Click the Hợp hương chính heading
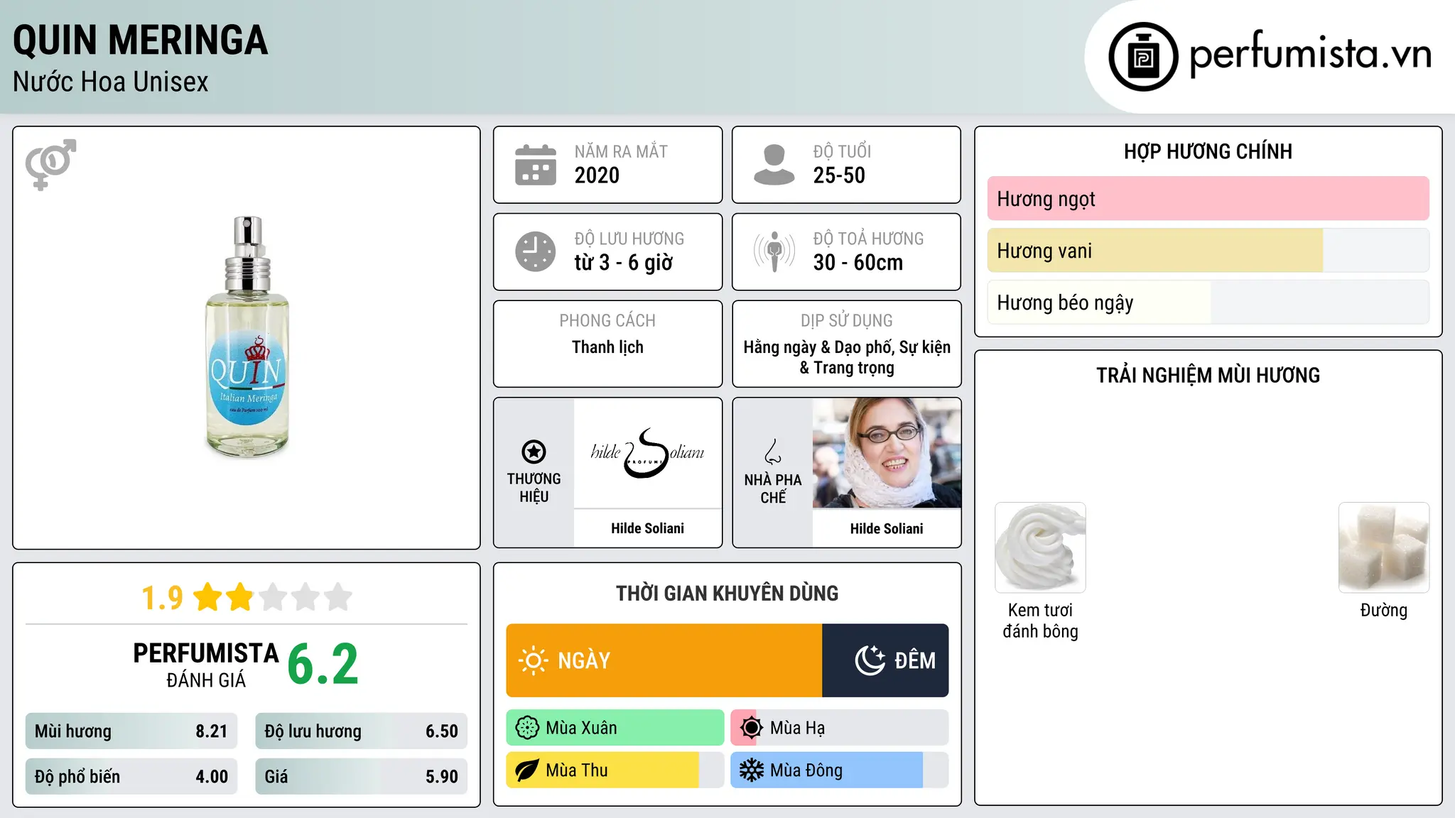Screen dimensions: 1455x818 click(x=1208, y=152)
